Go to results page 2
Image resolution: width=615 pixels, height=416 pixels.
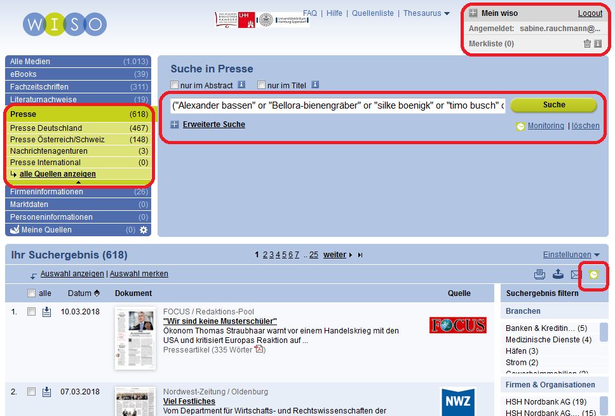tap(265, 255)
